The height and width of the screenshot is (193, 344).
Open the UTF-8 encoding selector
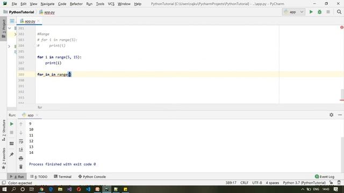[257, 182]
